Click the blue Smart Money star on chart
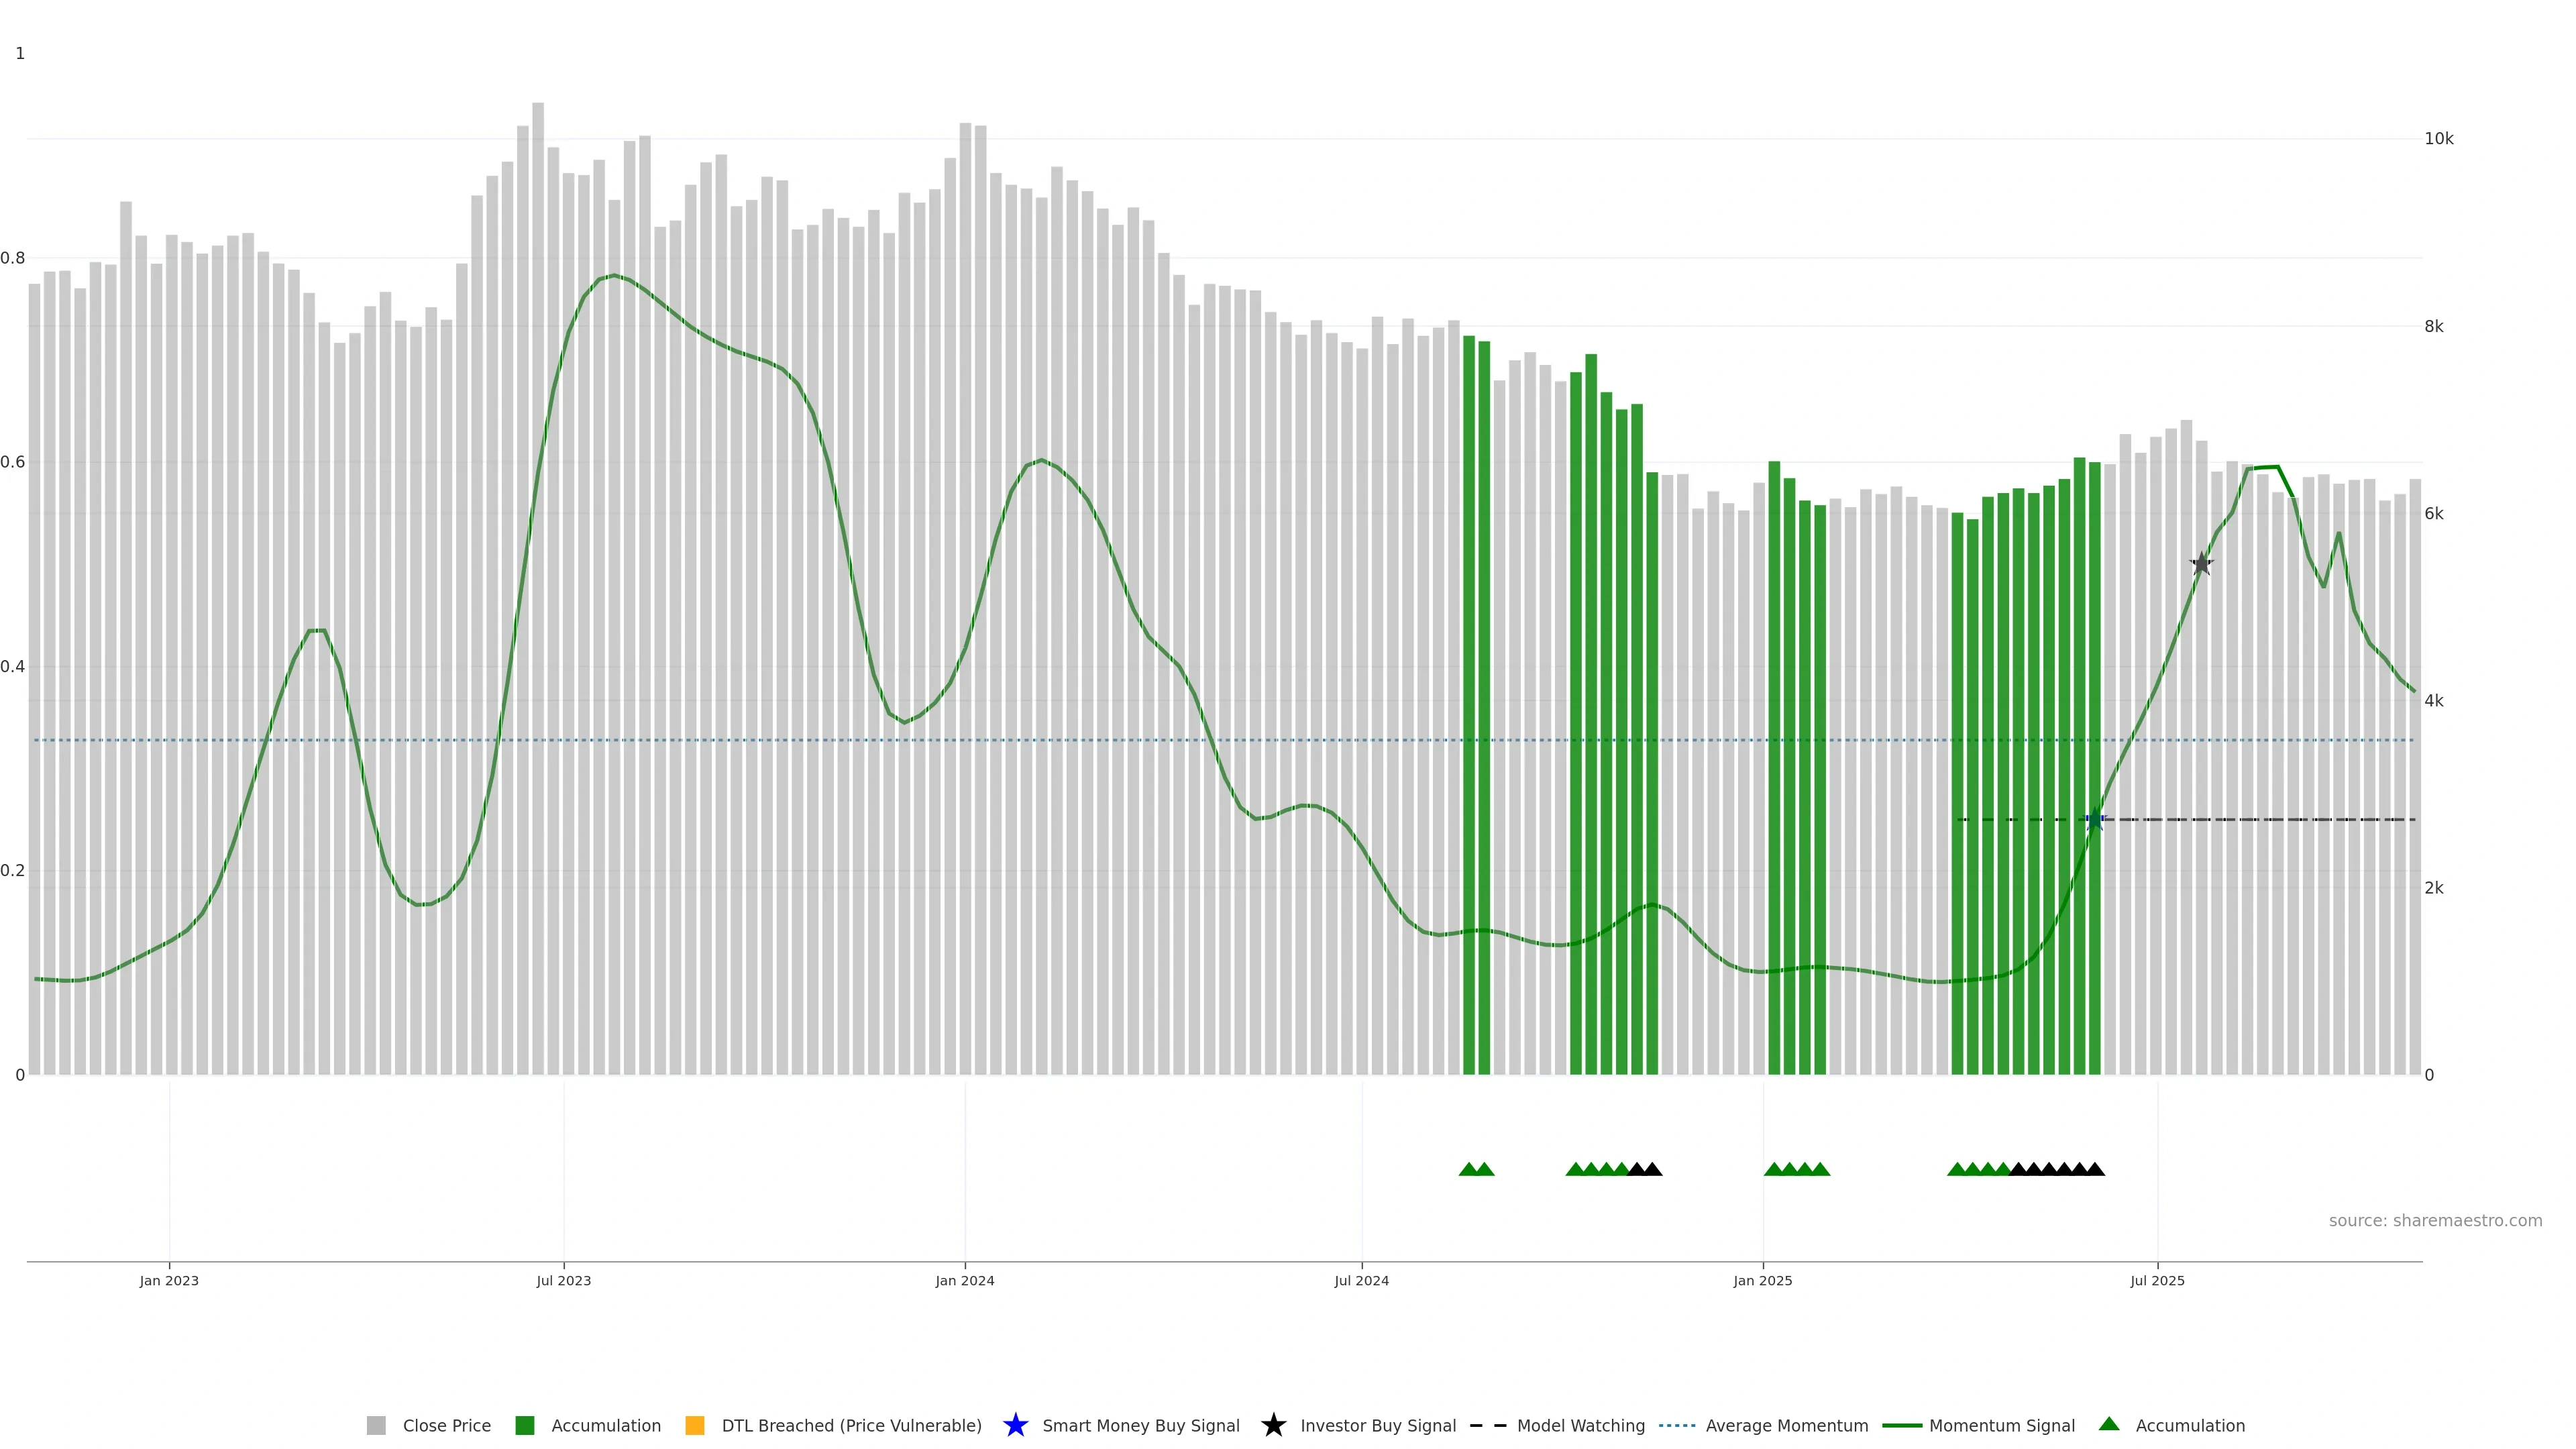This screenshot has width=2576, height=1449. (2095, 820)
